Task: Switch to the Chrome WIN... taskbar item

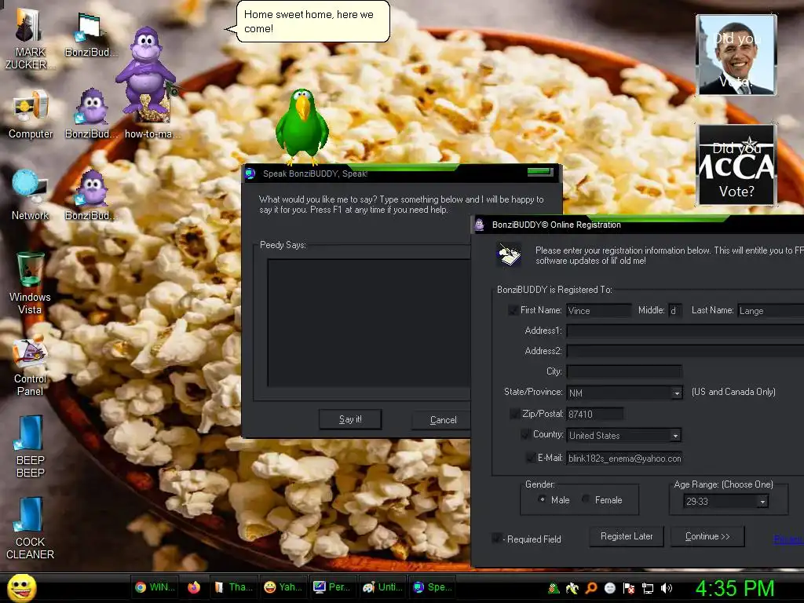Action: tap(155, 587)
